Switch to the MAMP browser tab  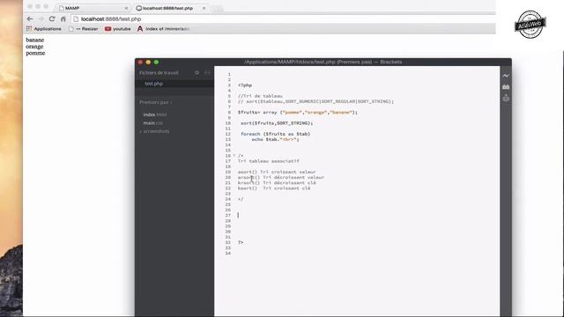92,8
